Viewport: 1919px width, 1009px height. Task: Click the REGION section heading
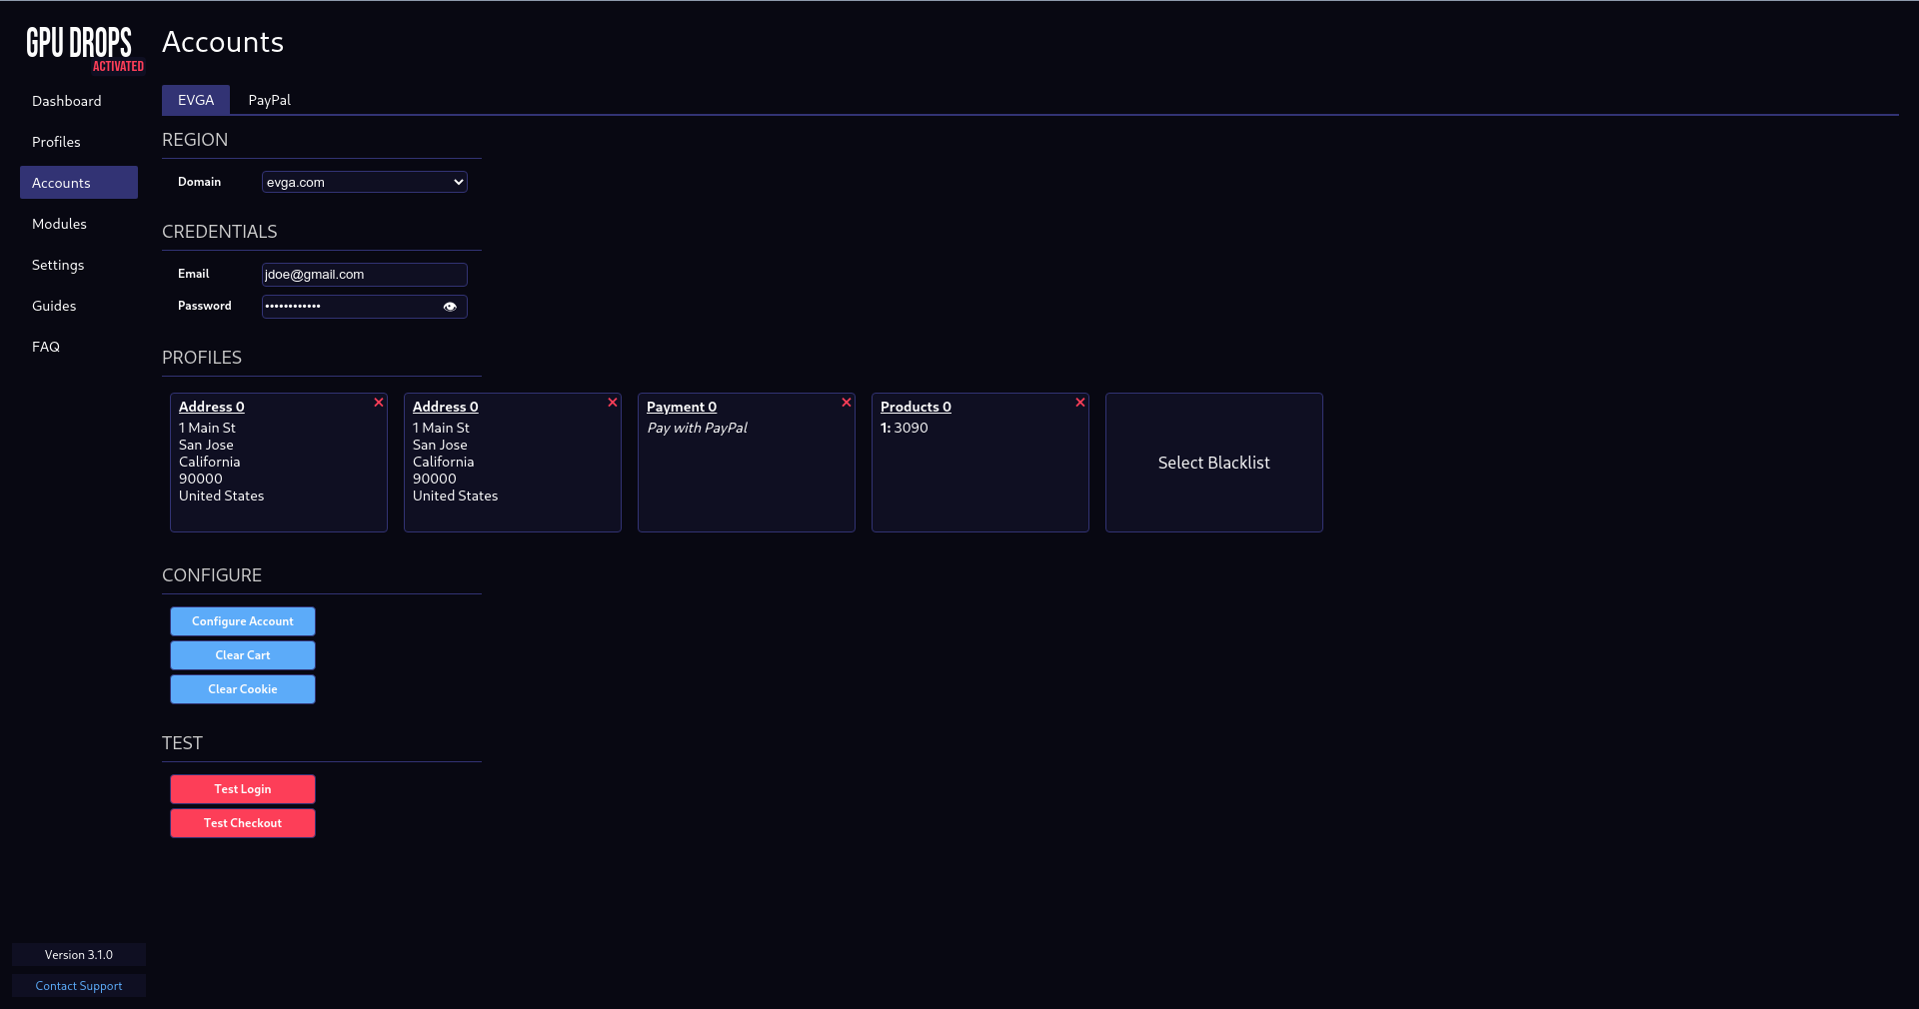(195, 140)
